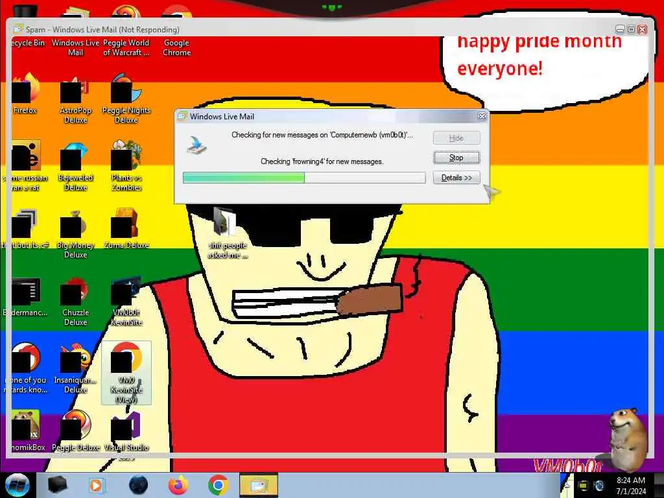Image resolution: width=664 pixels, height=498 pixels.
Task: Select the HomikBox desktop icon
Action: pos(26,431)
